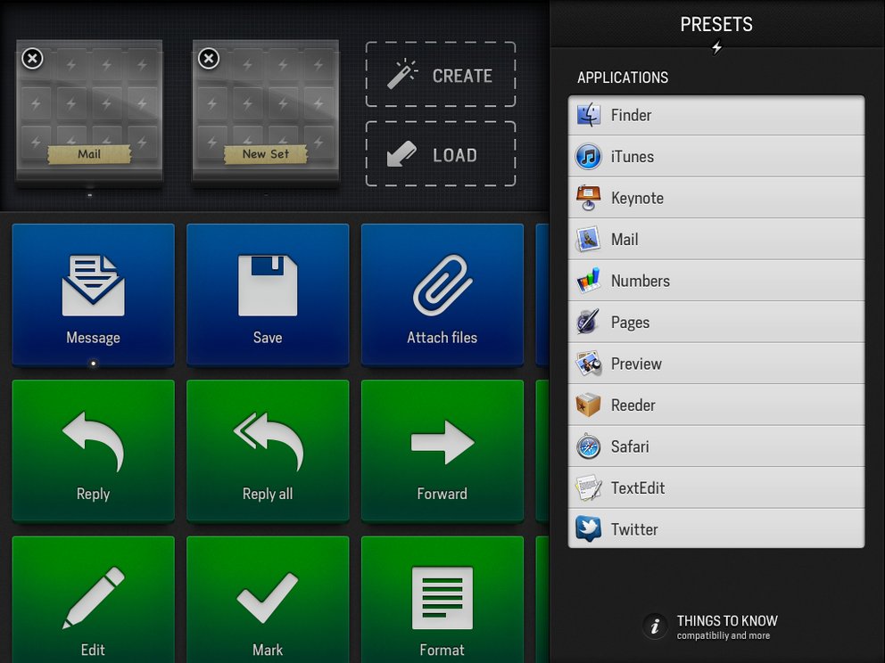Screen dimensions: 885x663
Task: Select Finder preset label
Action: pyautogui.click(x=631, y=115)
